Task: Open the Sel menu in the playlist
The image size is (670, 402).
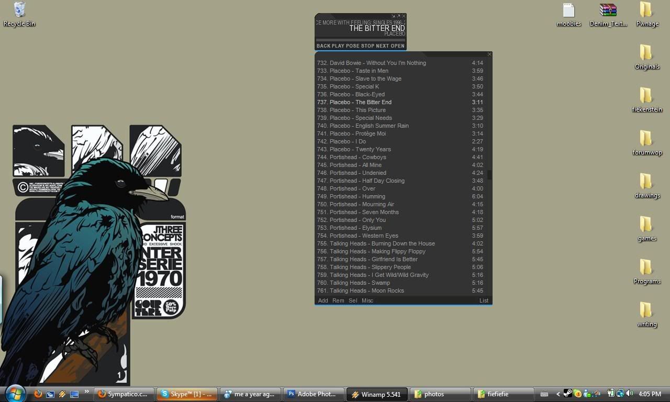Action: pyautogui.click(x=353, y=300)
